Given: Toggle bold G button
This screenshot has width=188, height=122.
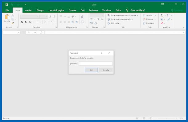Looking at the screenshot, I should click(22, 22).
